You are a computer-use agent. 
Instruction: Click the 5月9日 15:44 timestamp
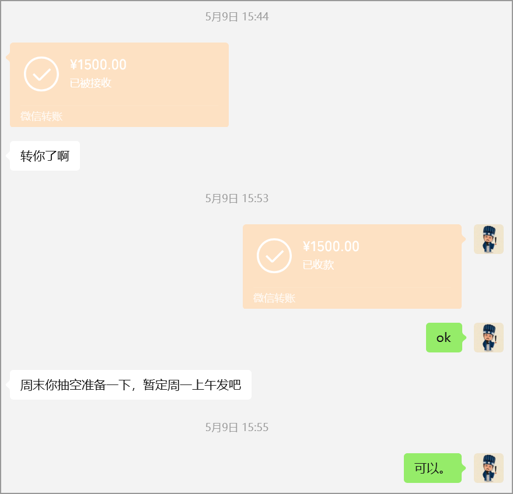click(237, 17)
